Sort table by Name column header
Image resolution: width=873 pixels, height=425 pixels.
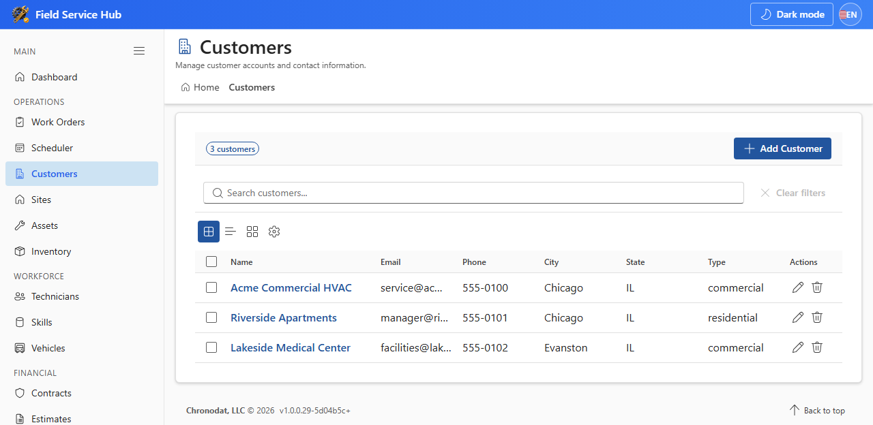pyautogui.click(x=241, y=262)
